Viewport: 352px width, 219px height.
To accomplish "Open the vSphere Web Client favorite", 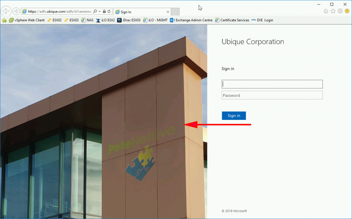I will (27, 20).
